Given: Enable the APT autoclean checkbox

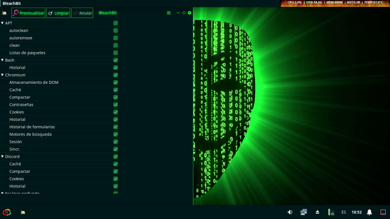Looking at the screenshot, I should tap(115, 30).
